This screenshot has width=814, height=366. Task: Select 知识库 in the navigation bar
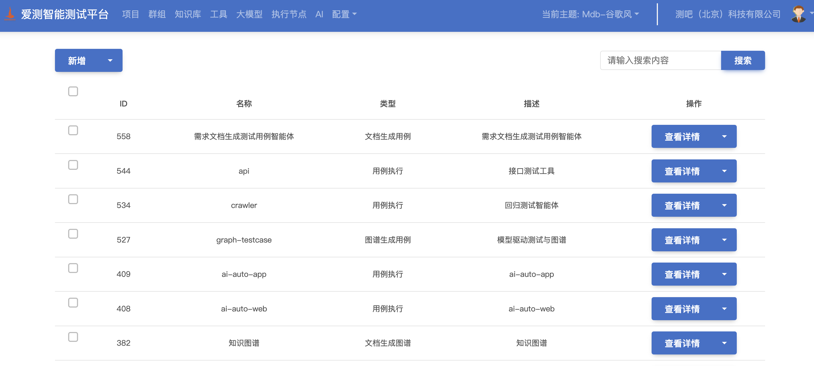(188, 14)
